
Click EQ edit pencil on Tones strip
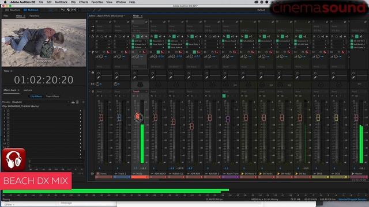(99, 78)
